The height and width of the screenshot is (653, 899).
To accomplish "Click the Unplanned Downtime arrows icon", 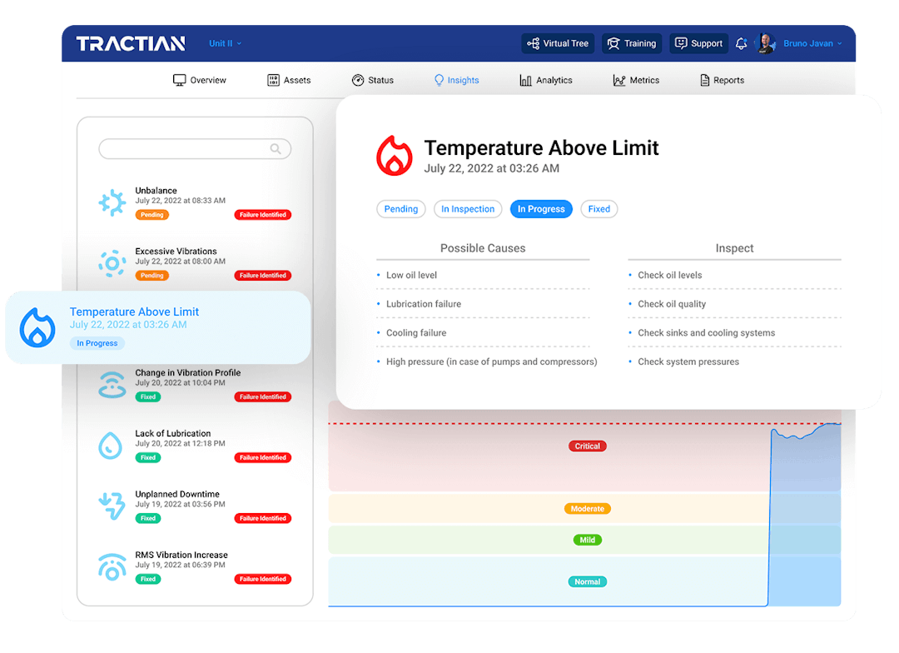I will pyautogui.click(x=112, y=506).
